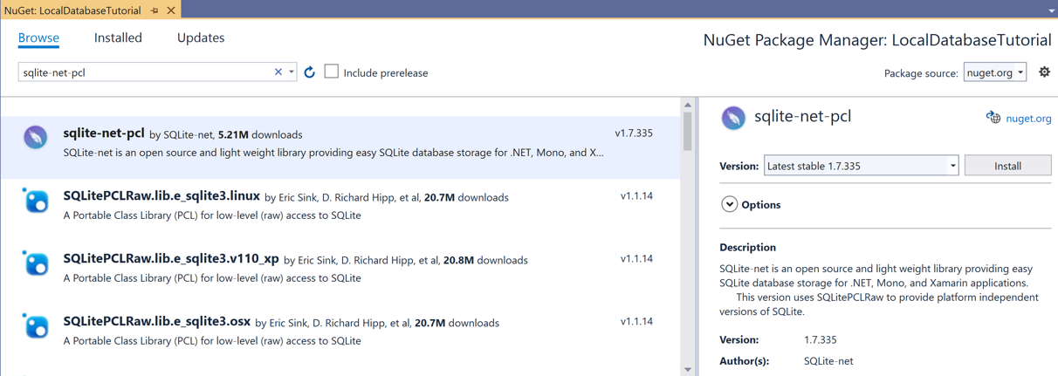The height and width of the screenshot is (376, 1058).
Task: Click the sqlite-net-pcl heading in details pane
Action: pyautogui.click(x=802, y=117)
